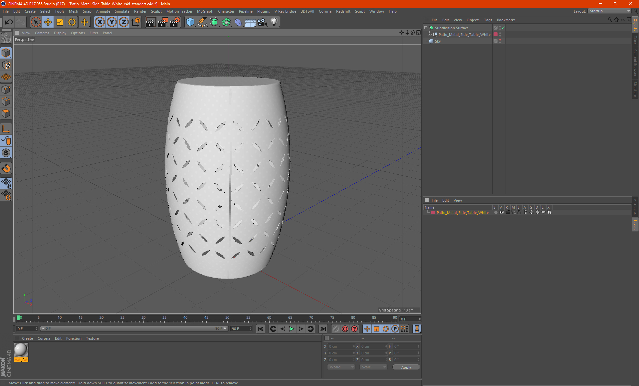The image size is (639, 386).
Task: Render the current view
Action: pos(150,22)
